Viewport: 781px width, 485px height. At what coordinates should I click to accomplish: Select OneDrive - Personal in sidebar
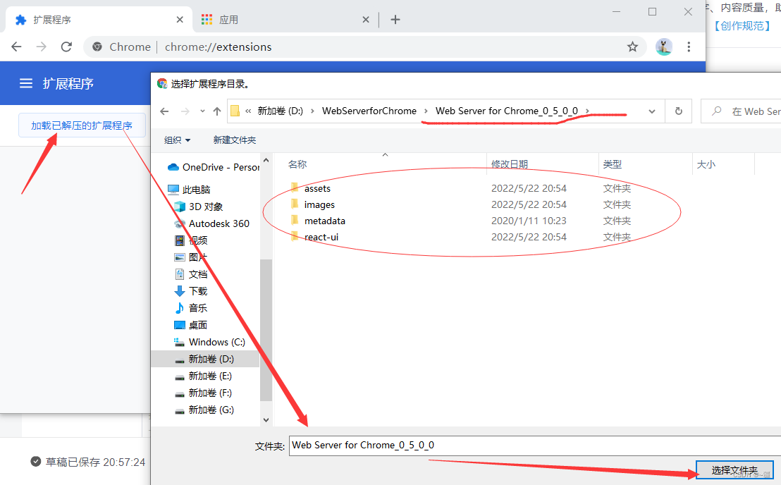pyautogui.click(x=214, y=167)
